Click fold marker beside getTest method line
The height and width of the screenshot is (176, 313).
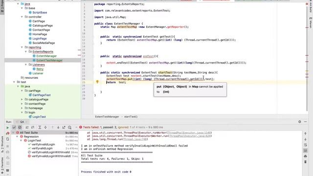click(x=93, y=37)
